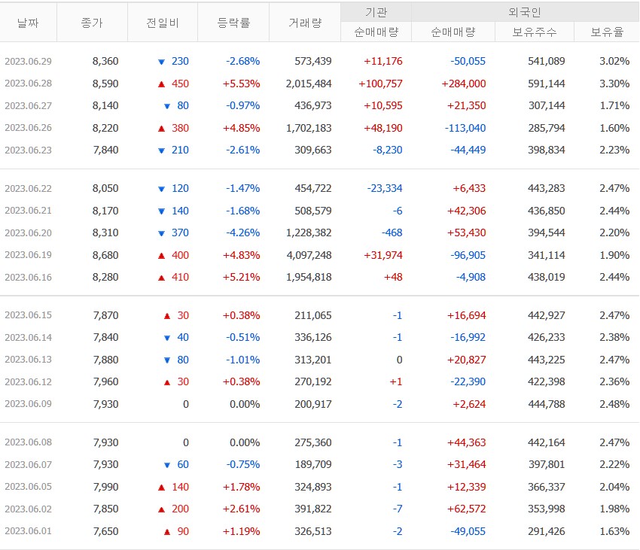Click the 보유율 column header
This screenshot has width=640, height=550.
point(607,32)
